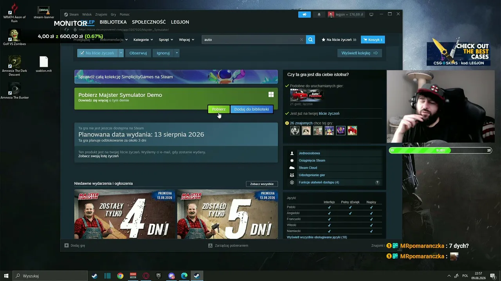Click Zobacz wszystkie events button
501x281 pixels.
point(262,184)
